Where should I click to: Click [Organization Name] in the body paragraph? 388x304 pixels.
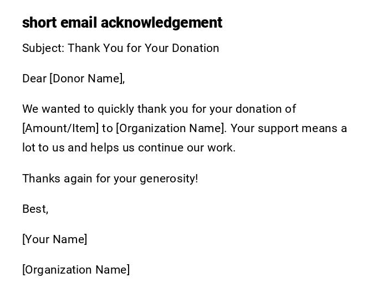tap(171, 128)
